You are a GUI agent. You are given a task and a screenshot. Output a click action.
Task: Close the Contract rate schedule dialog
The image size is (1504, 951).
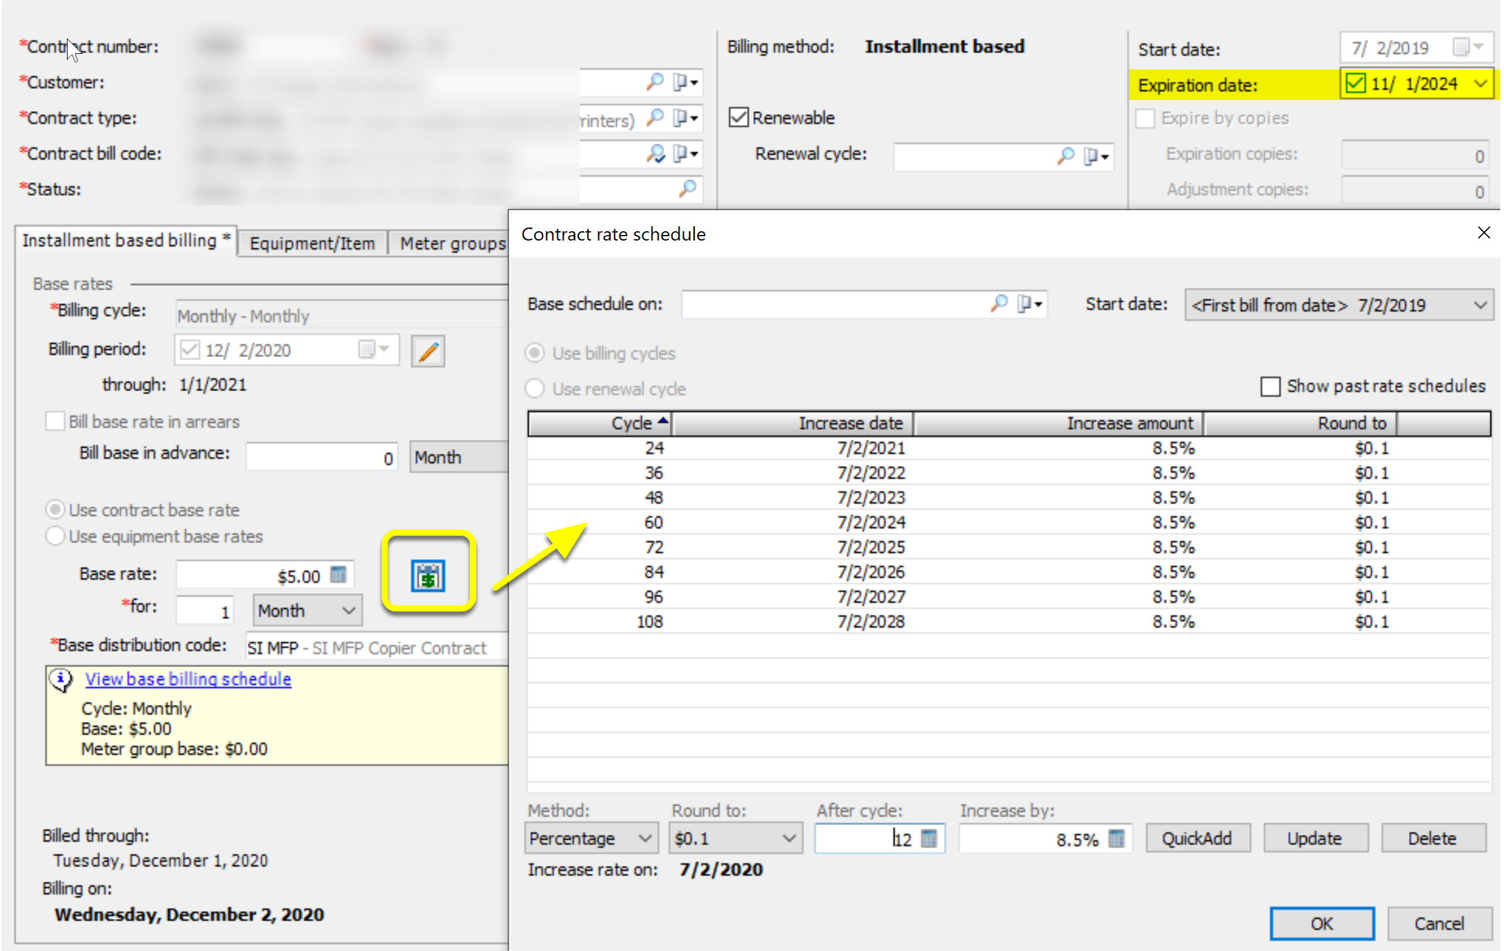point(1484,233)
